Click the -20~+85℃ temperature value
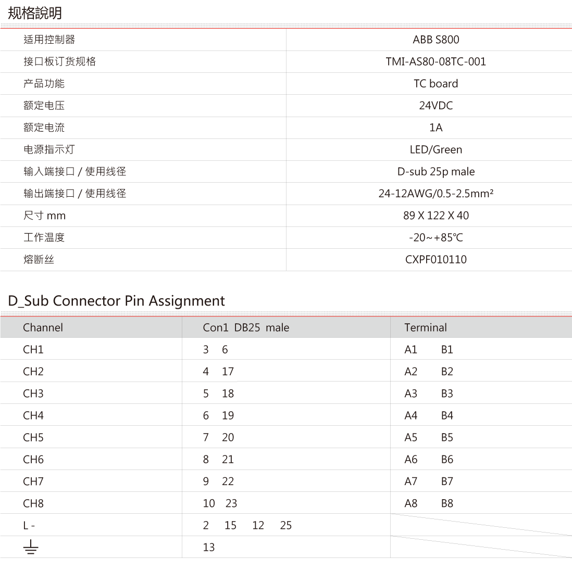This screenshot has height=571, width=572. 436,237
